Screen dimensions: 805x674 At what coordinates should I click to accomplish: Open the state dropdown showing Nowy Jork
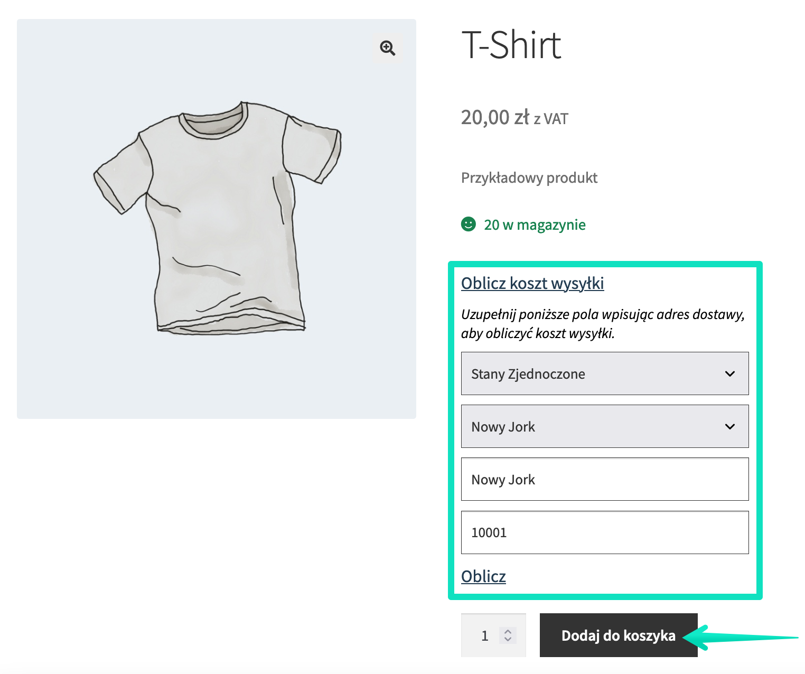pyautogui.click(x=605, y=426)
